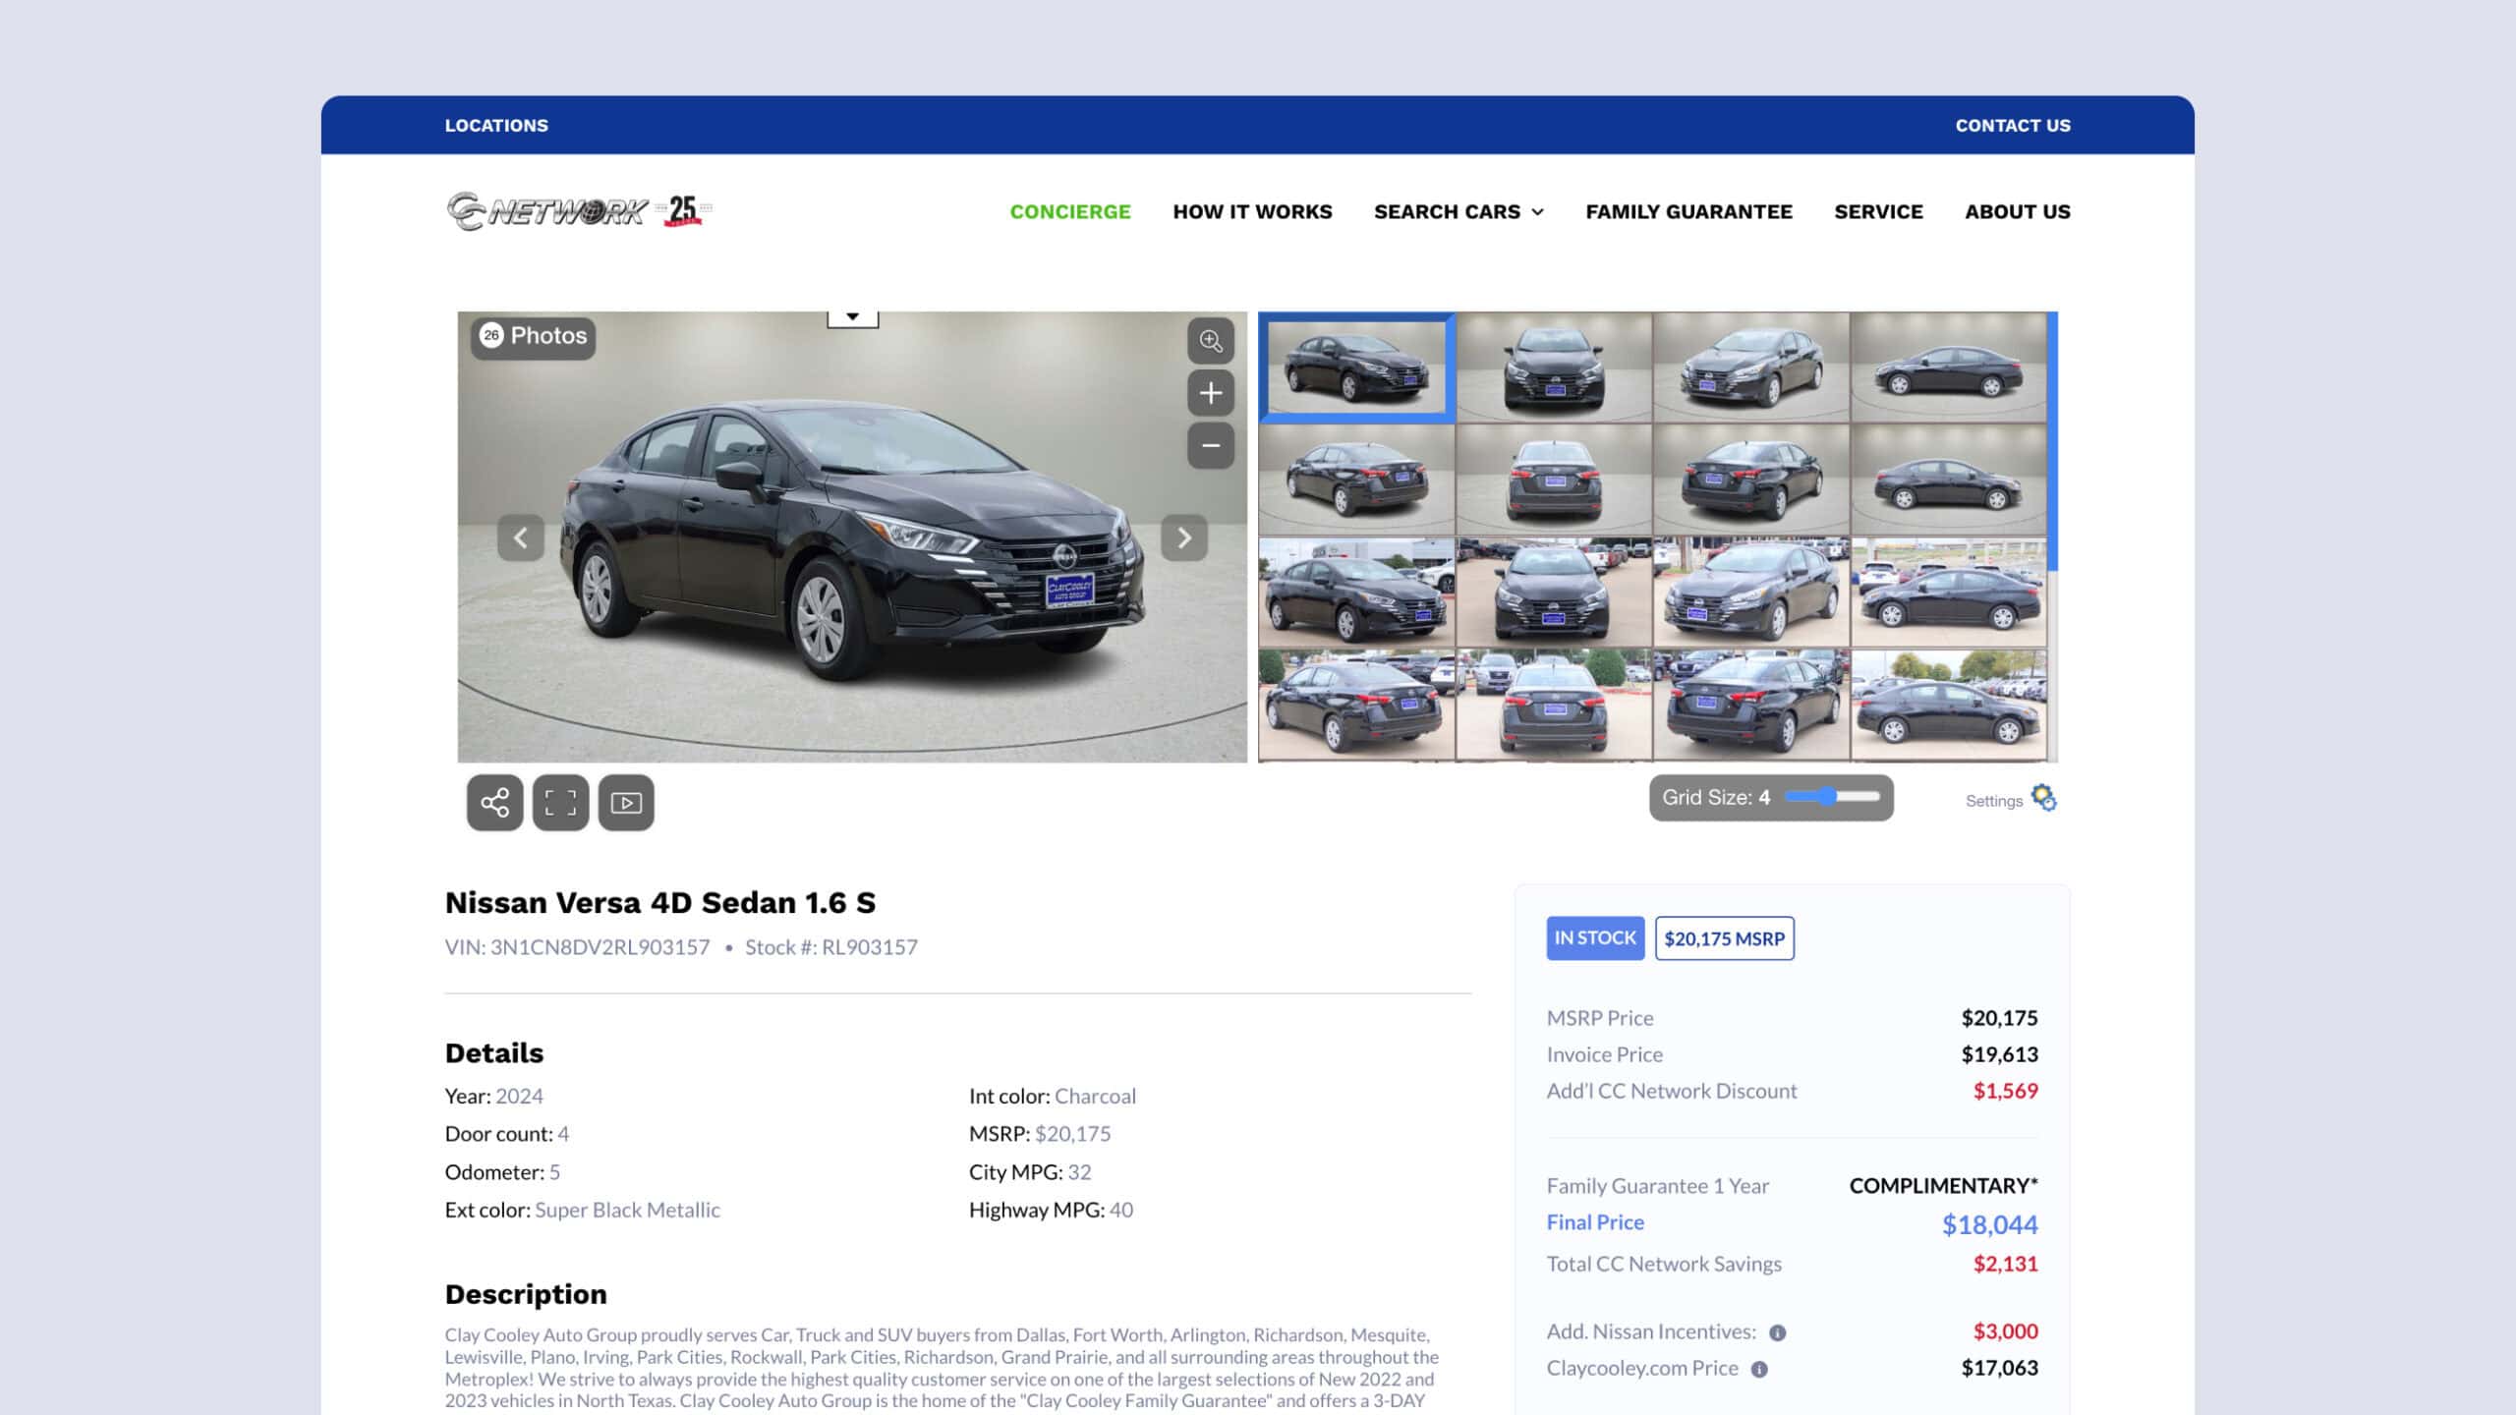Click VIN 3N1CN8DV2RL903157 text
2516x1415 pixels.
[x=577, y=947]
